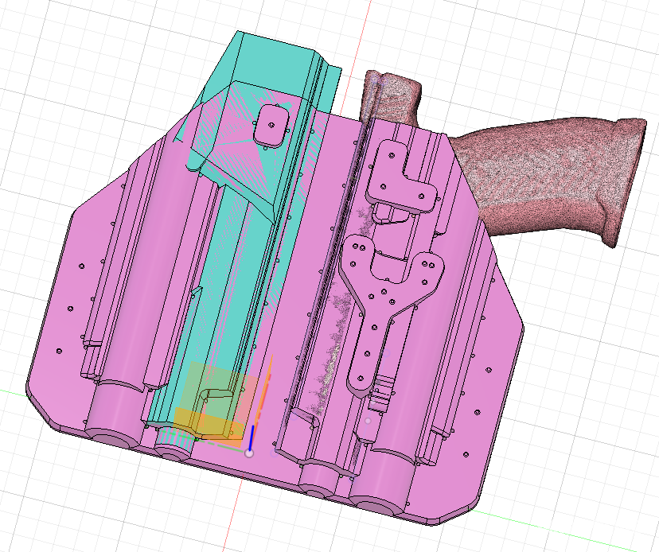The height and width of the screenshot is (552, 659).
Task: Select the rightmost cylinder at the plate bottom
Action: click(x=382, y=485)
